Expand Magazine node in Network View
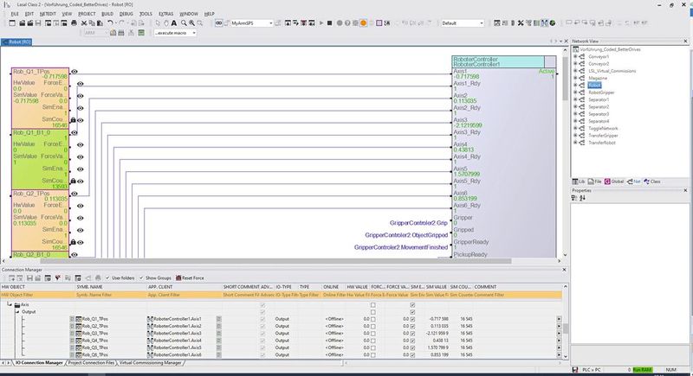The height and width of the screenshot is (376, 693). (575, 78)
